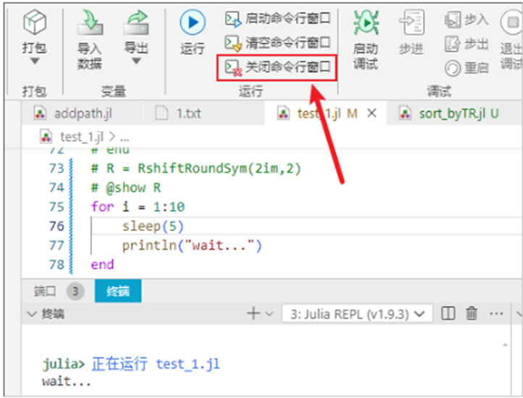This screenshot has height=398, width=523.
Task: Expand the 打包 dropdown arrow
Action: [35, 62]
